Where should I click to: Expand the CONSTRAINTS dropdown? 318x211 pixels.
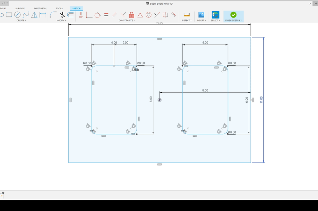127,21
